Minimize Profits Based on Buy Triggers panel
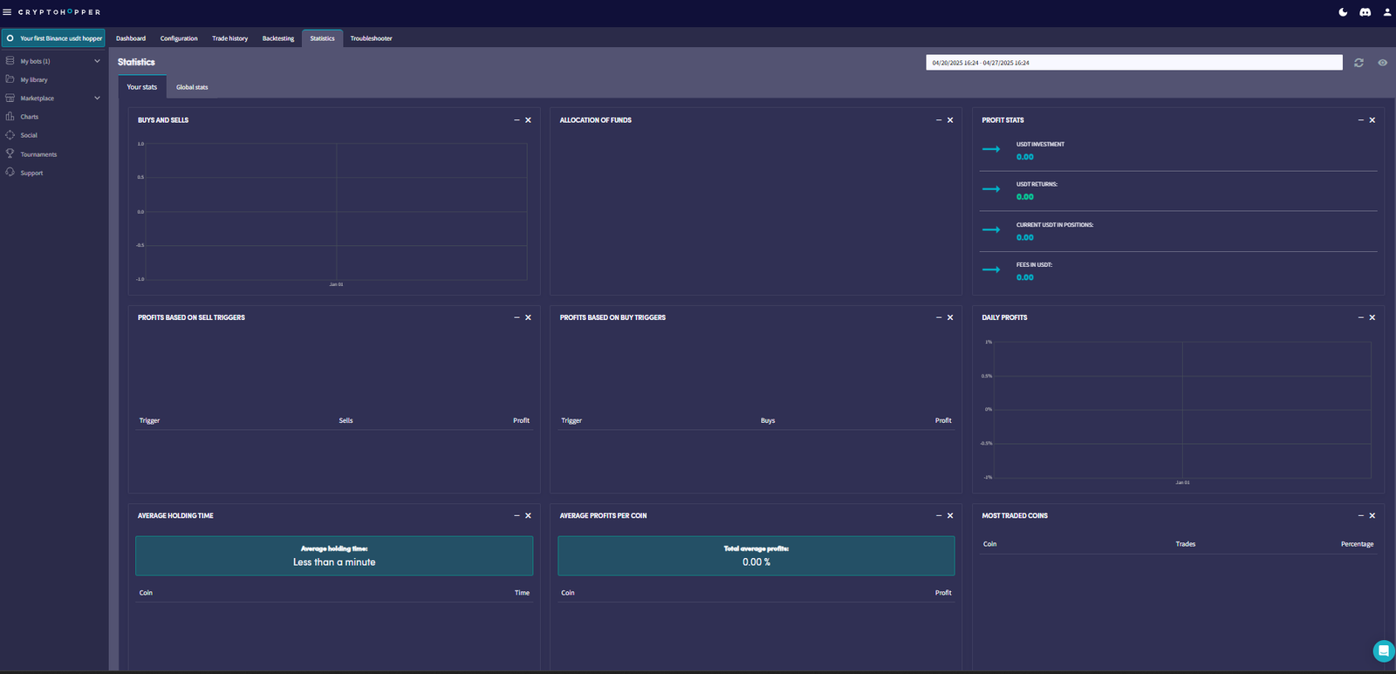This screenshot has height=674, width=1396. (x=939, y=317)
